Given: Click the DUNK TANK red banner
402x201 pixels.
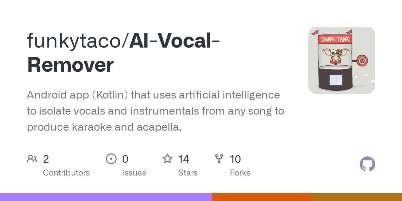Looking at the screenshot, I should coord(335,39).
